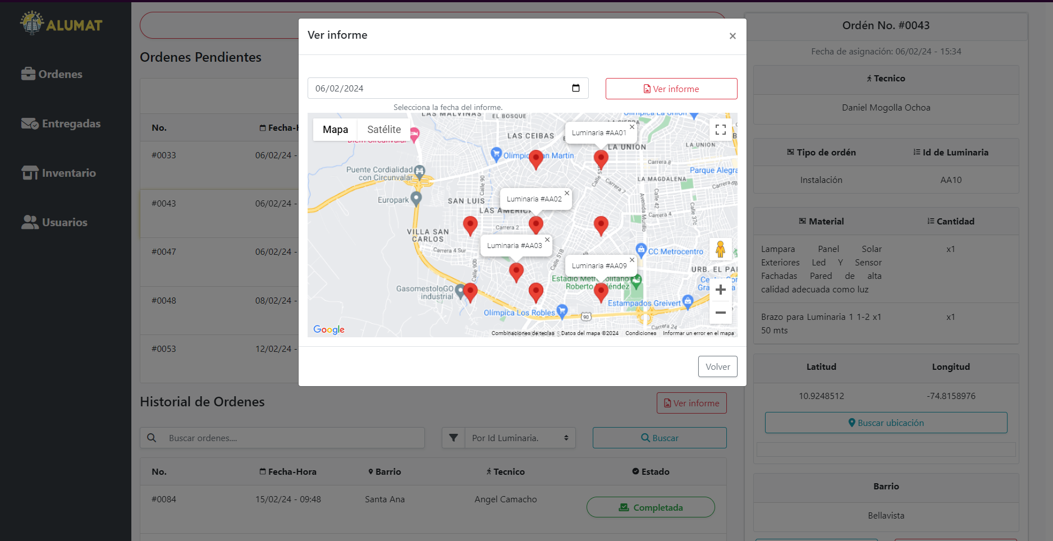Viewport: 1053px width, 541px height.
Task: Open the Por Id Luminaria dropdown
Action: [520, 438]
